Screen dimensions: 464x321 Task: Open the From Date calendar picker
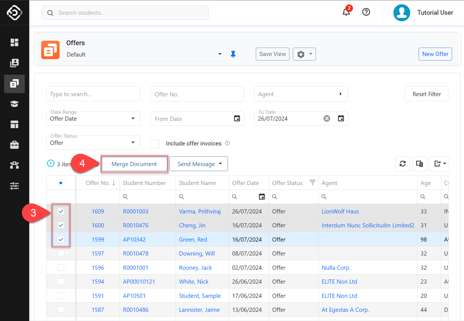tap(237, 118)
